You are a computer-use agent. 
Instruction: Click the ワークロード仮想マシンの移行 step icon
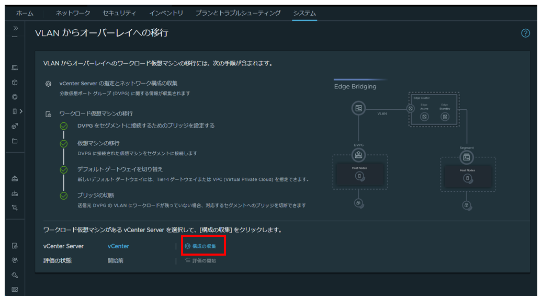(x=48, y=114)
